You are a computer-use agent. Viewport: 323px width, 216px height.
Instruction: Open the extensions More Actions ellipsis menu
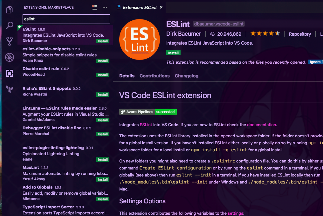(105, 7)
